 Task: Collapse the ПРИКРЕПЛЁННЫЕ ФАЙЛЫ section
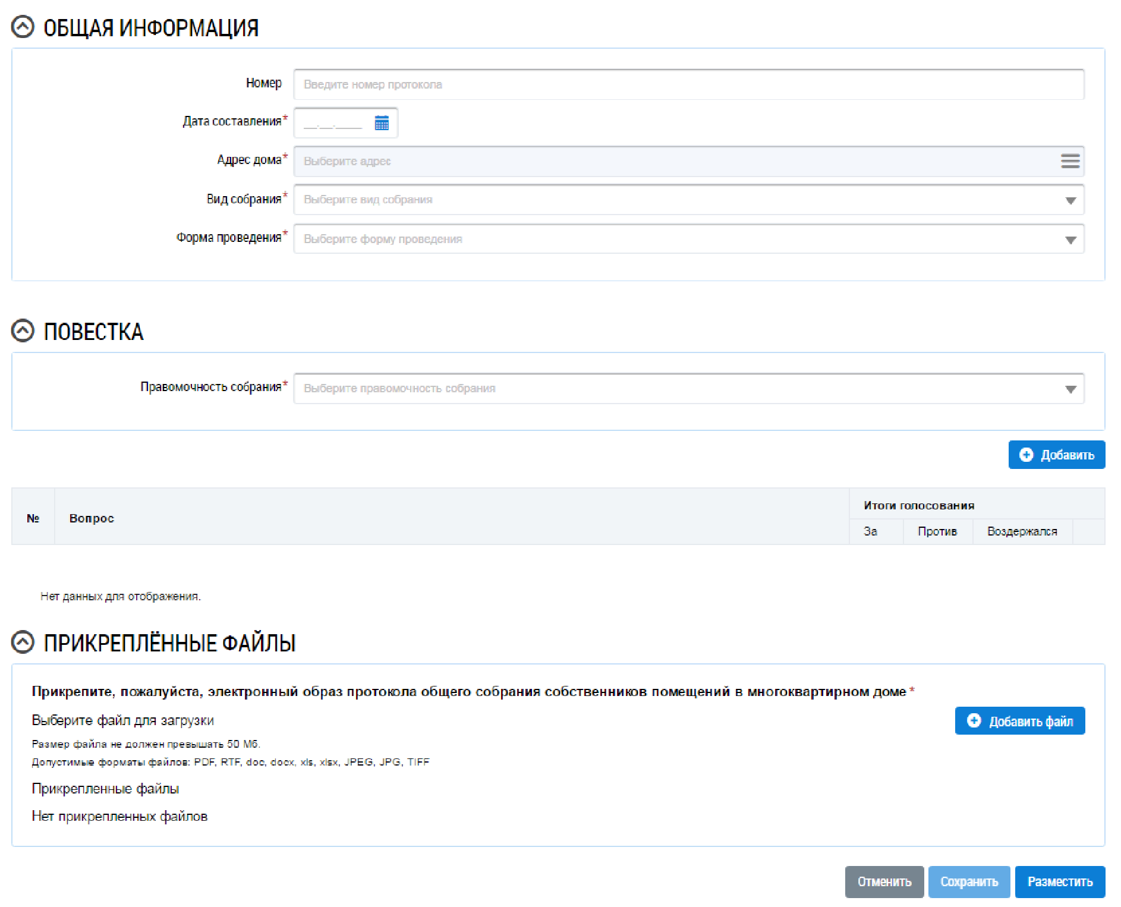(x=23, y=643)
